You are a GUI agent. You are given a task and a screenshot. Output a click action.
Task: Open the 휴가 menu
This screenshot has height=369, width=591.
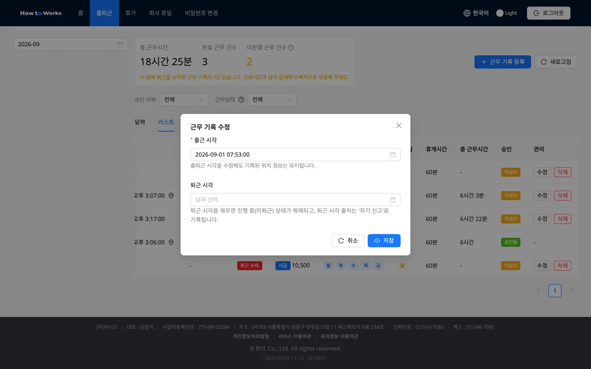(x=131, y=13)
